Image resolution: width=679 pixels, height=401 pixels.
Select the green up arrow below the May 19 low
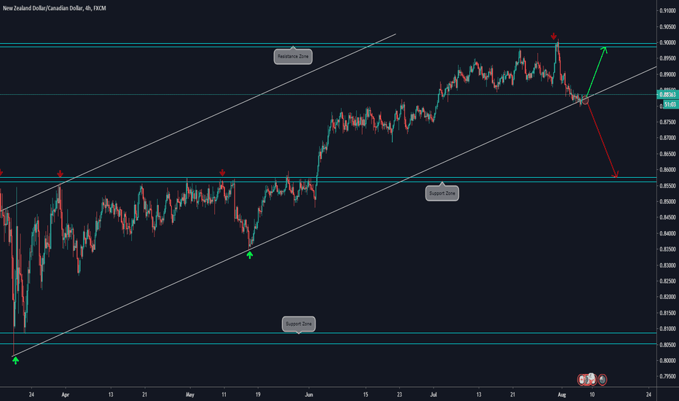coord(249,255)
